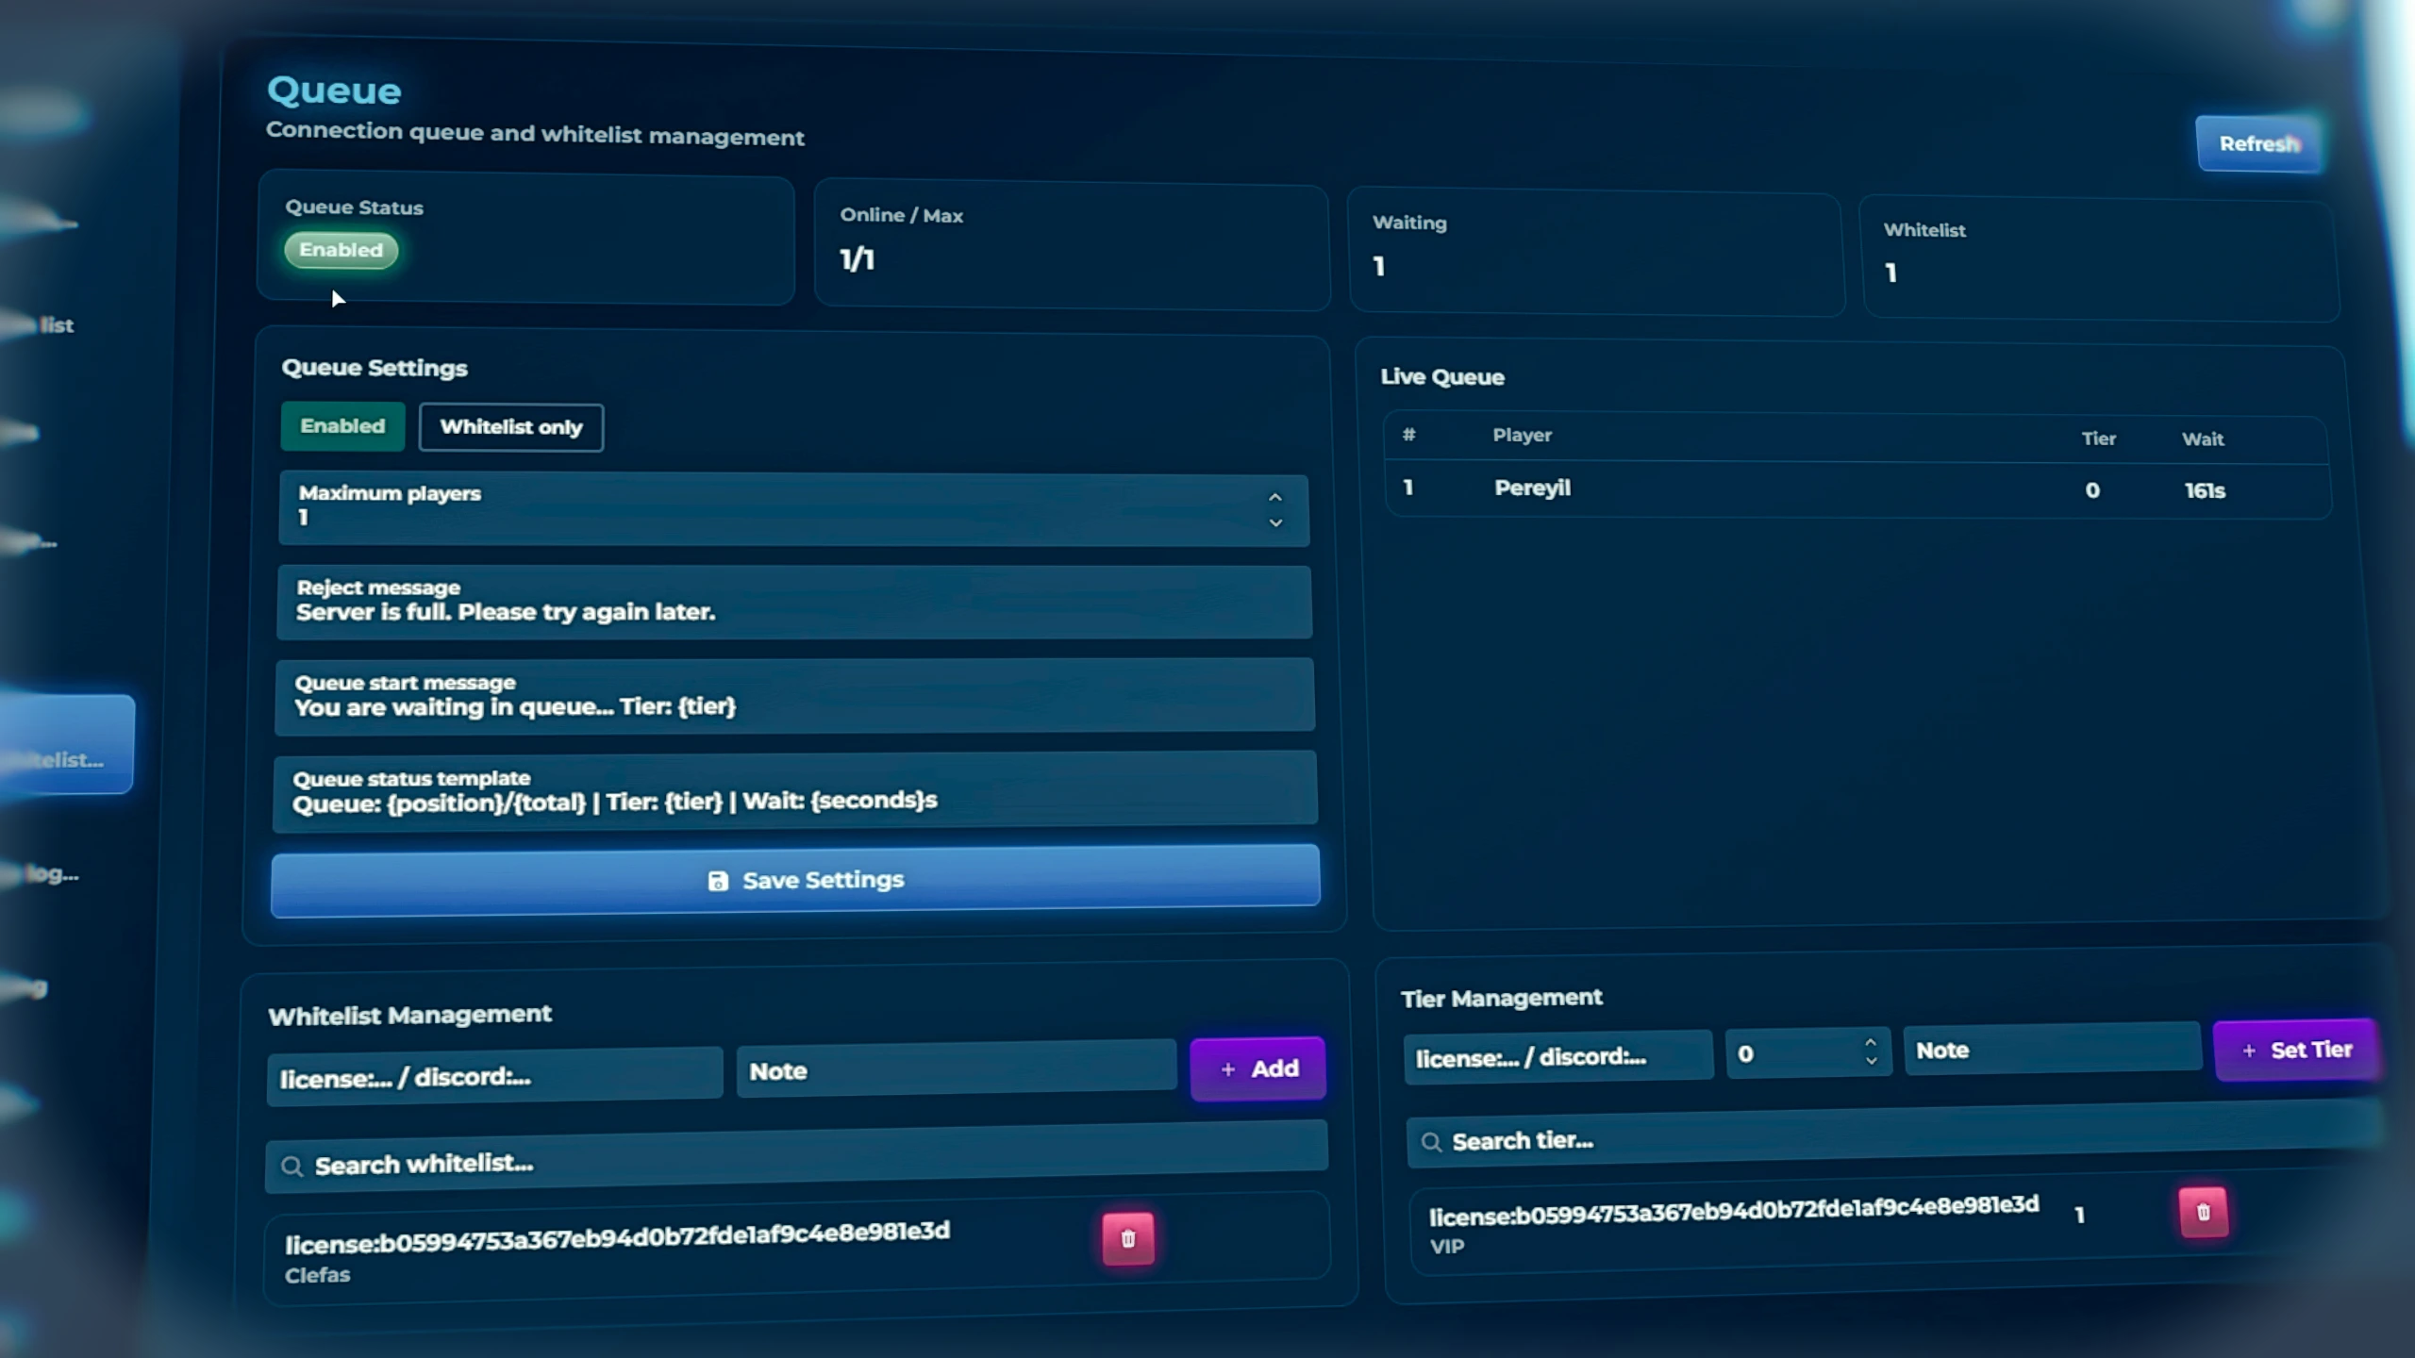Screen dimensions: 2415x1358
Task: Click the 161s wait value for Pereyil
Action: (2205, 491)
